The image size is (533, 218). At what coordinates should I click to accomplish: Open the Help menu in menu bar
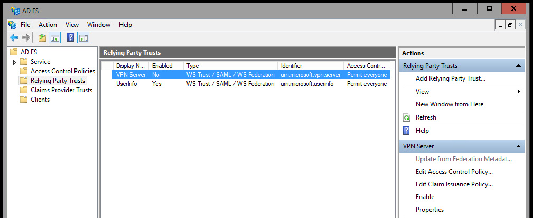point(125,25)
